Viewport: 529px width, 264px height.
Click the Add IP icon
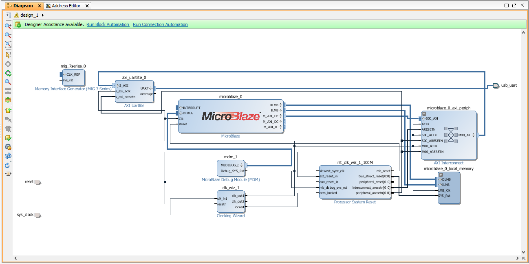pyautogui.click(x=8, y=111)
